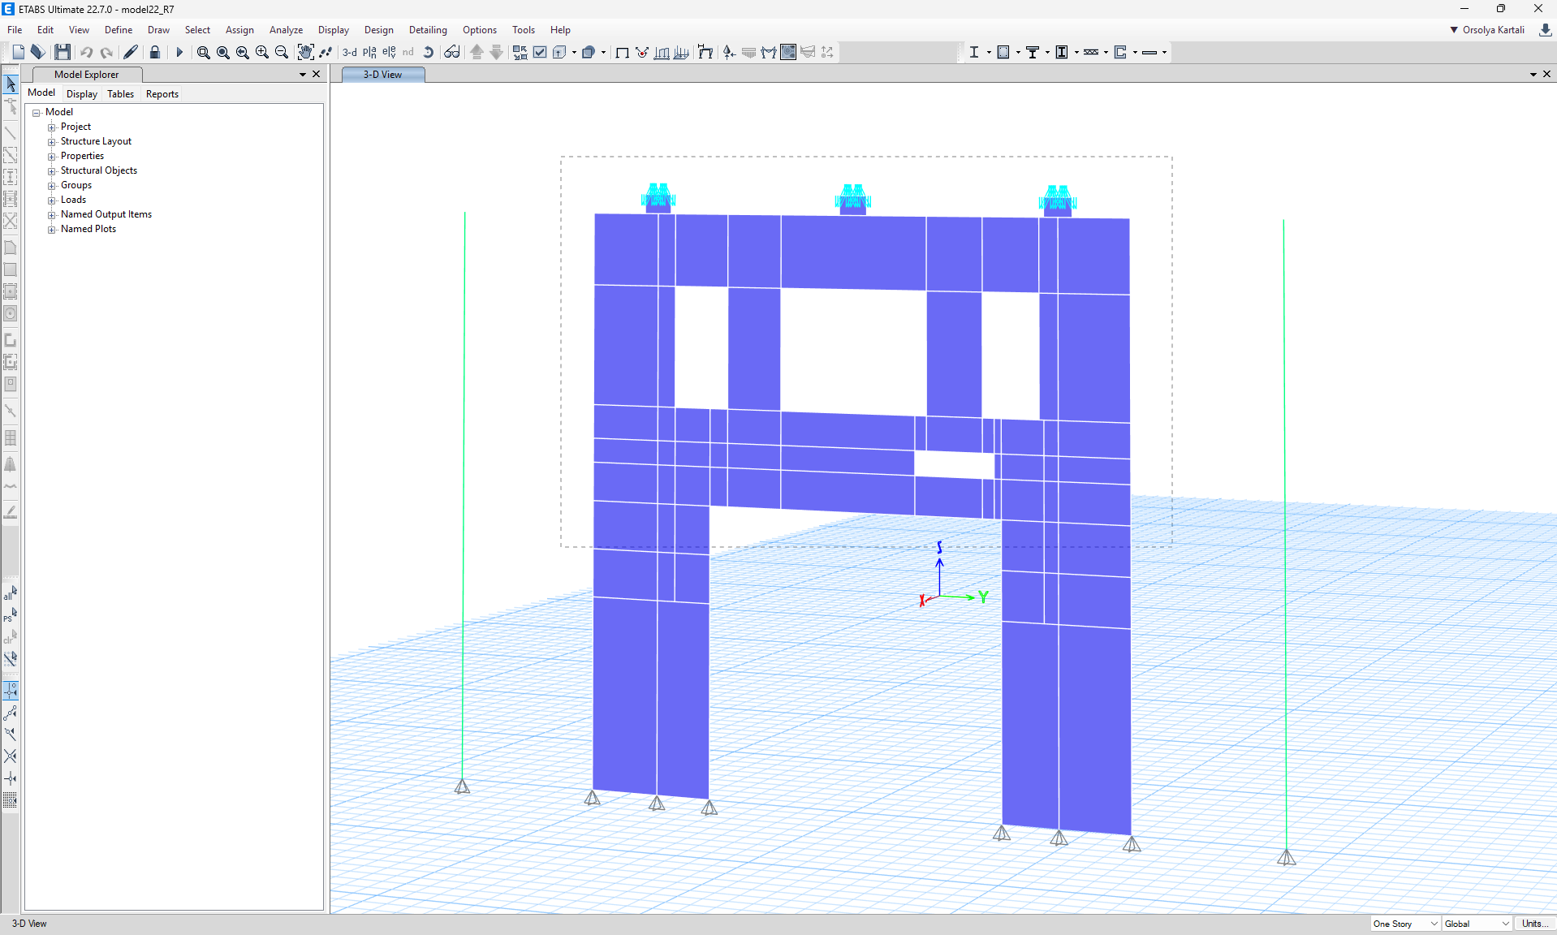Click the lock/unlock model icon
Screen dimensions: 1557x935
pos(154,52)
